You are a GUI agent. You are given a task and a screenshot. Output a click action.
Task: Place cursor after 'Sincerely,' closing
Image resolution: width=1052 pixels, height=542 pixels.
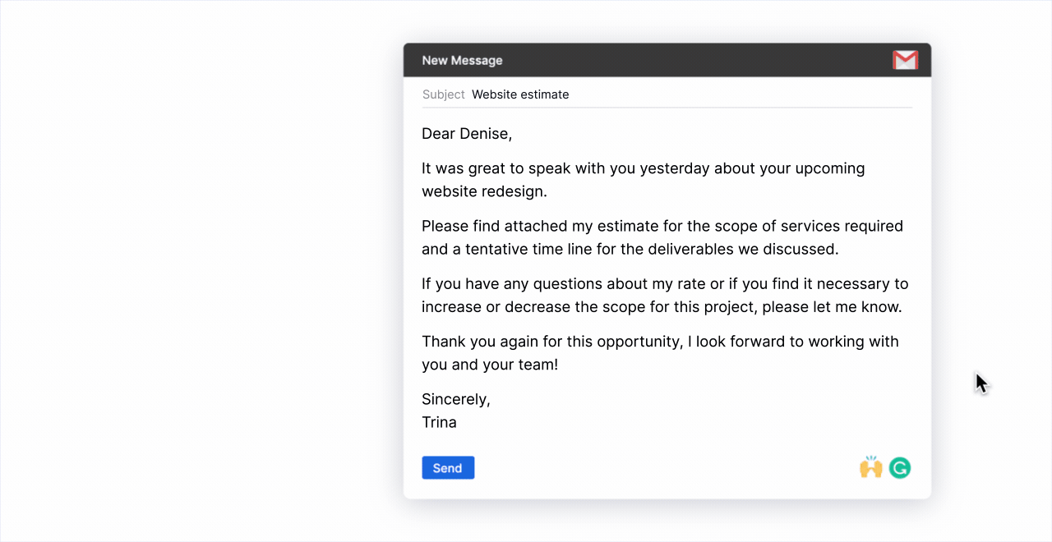491,400
